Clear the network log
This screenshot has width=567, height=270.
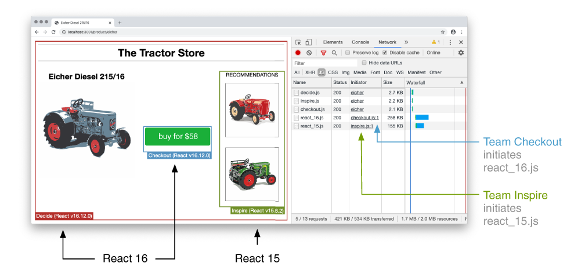[x=309, y=53]
